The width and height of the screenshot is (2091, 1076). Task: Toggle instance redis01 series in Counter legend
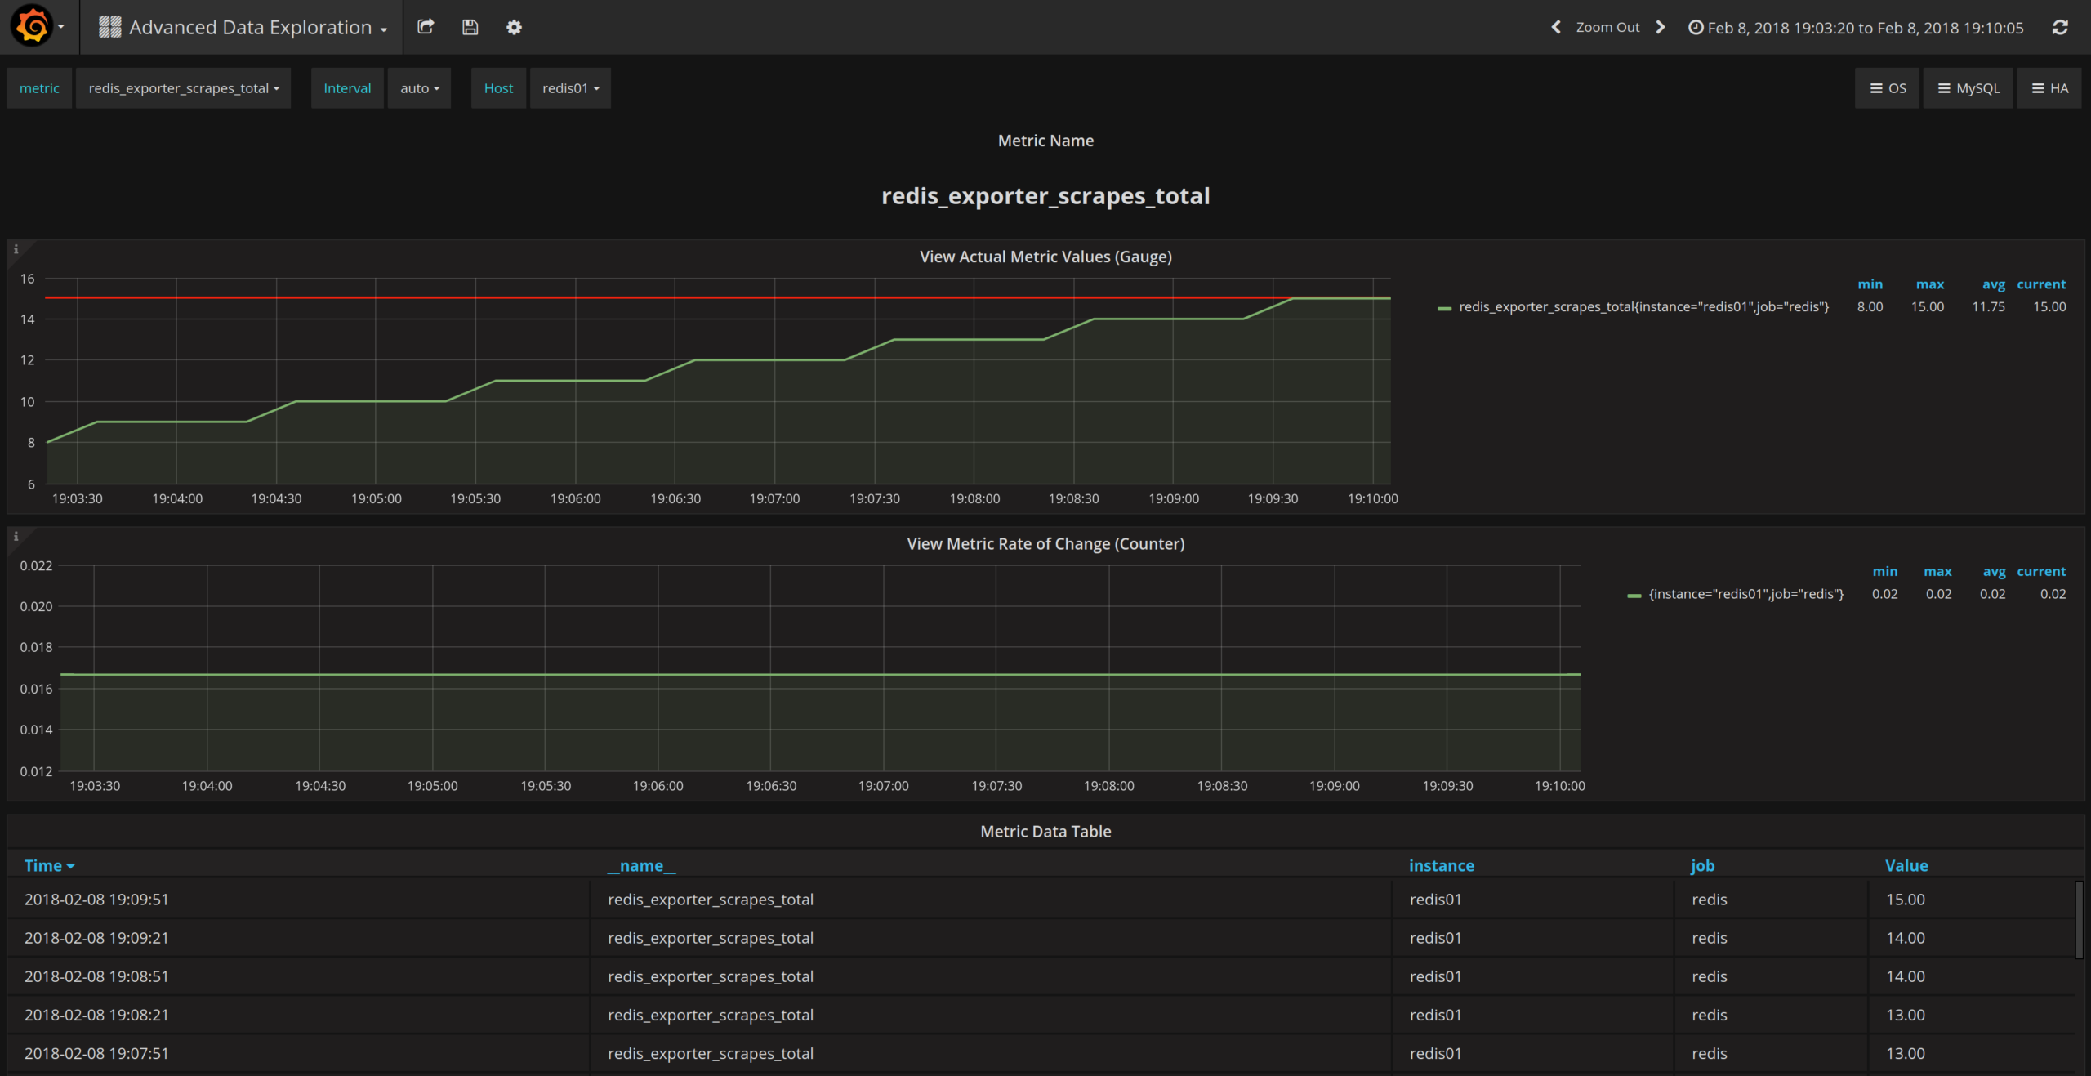pos(1745,594)
